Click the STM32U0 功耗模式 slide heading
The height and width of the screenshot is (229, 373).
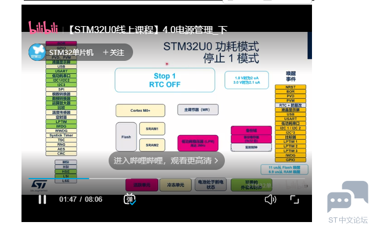[211, 46]
